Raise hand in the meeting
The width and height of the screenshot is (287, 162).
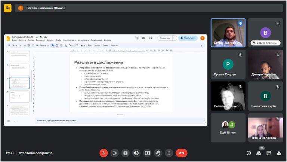click(x=158, y=153)
